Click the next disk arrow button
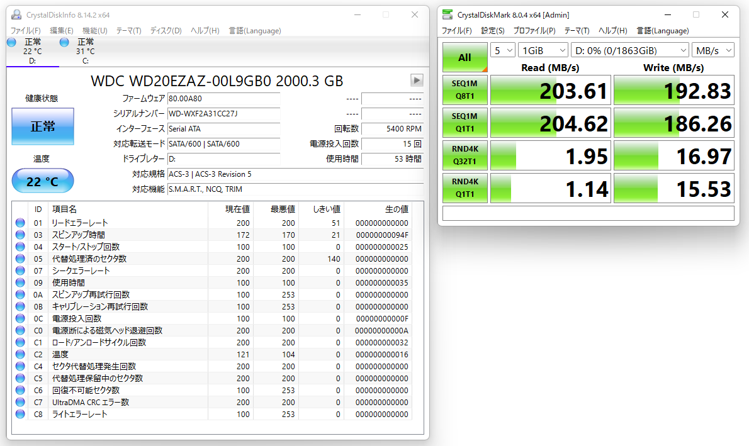The image size is (749, 446). pyautogui.click(x=417, y=80)
